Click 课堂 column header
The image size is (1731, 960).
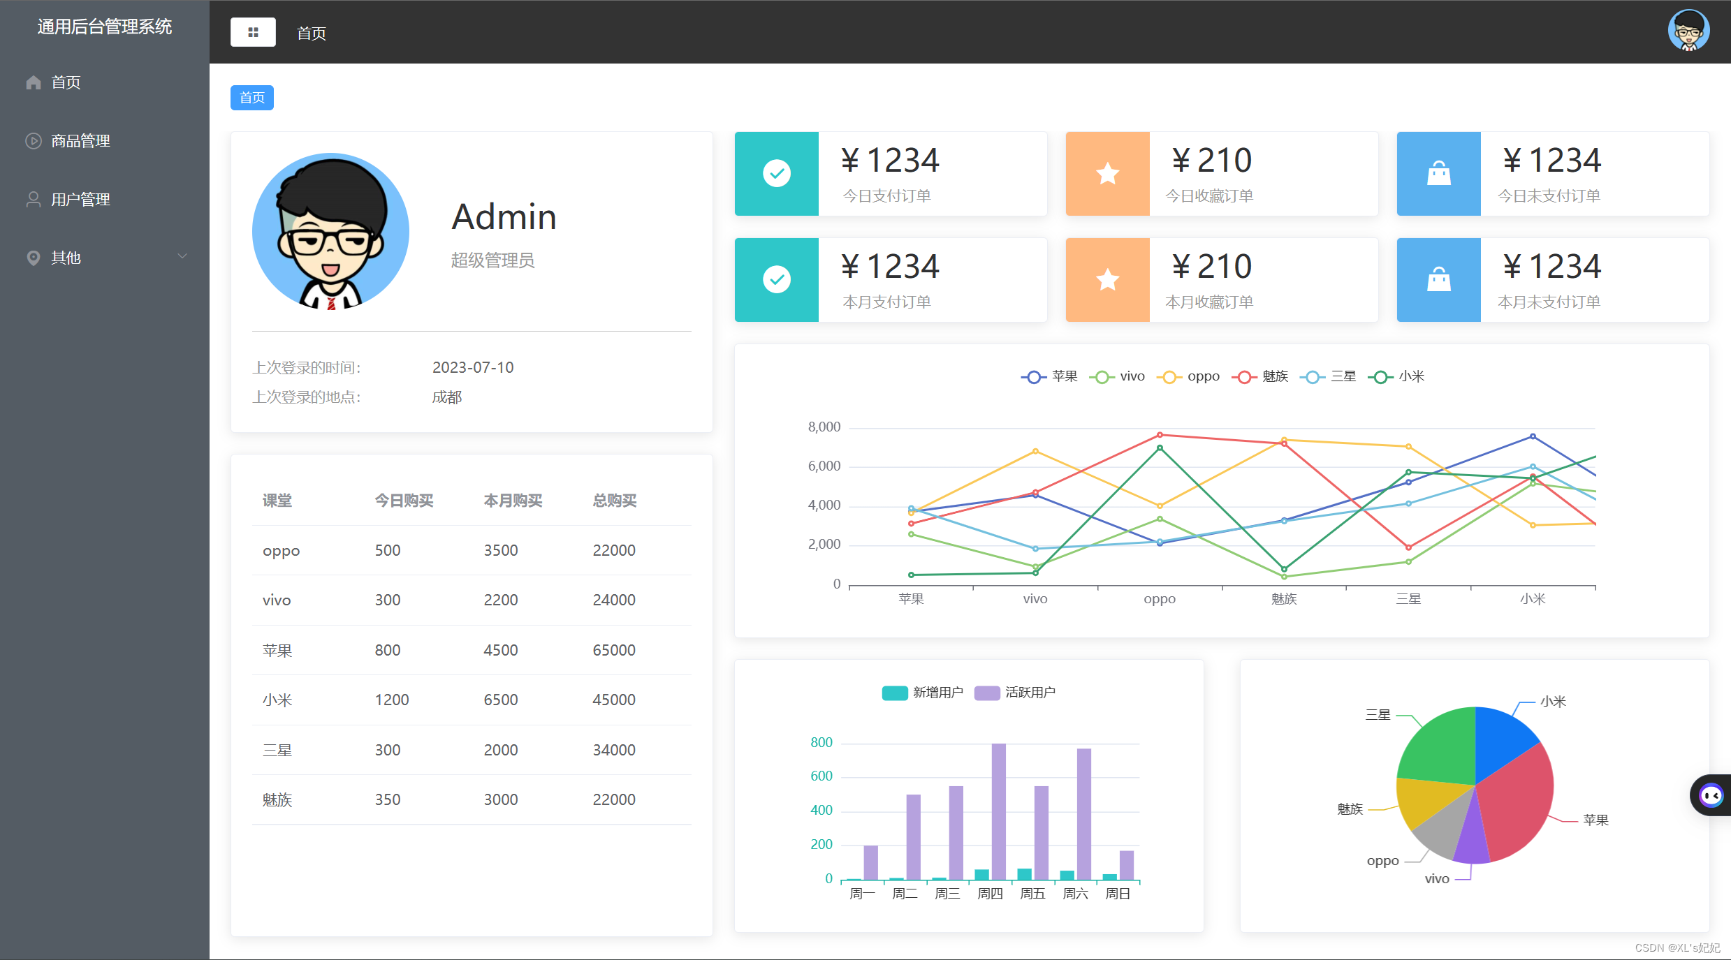tap(277, 501)
